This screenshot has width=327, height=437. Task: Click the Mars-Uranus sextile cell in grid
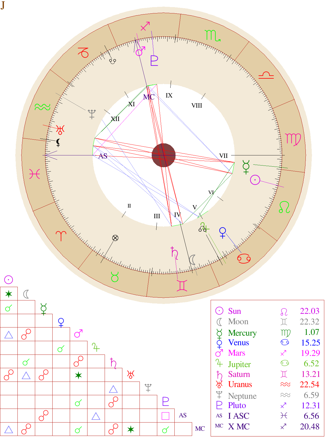pyautogui.click(x=78, y=375)
